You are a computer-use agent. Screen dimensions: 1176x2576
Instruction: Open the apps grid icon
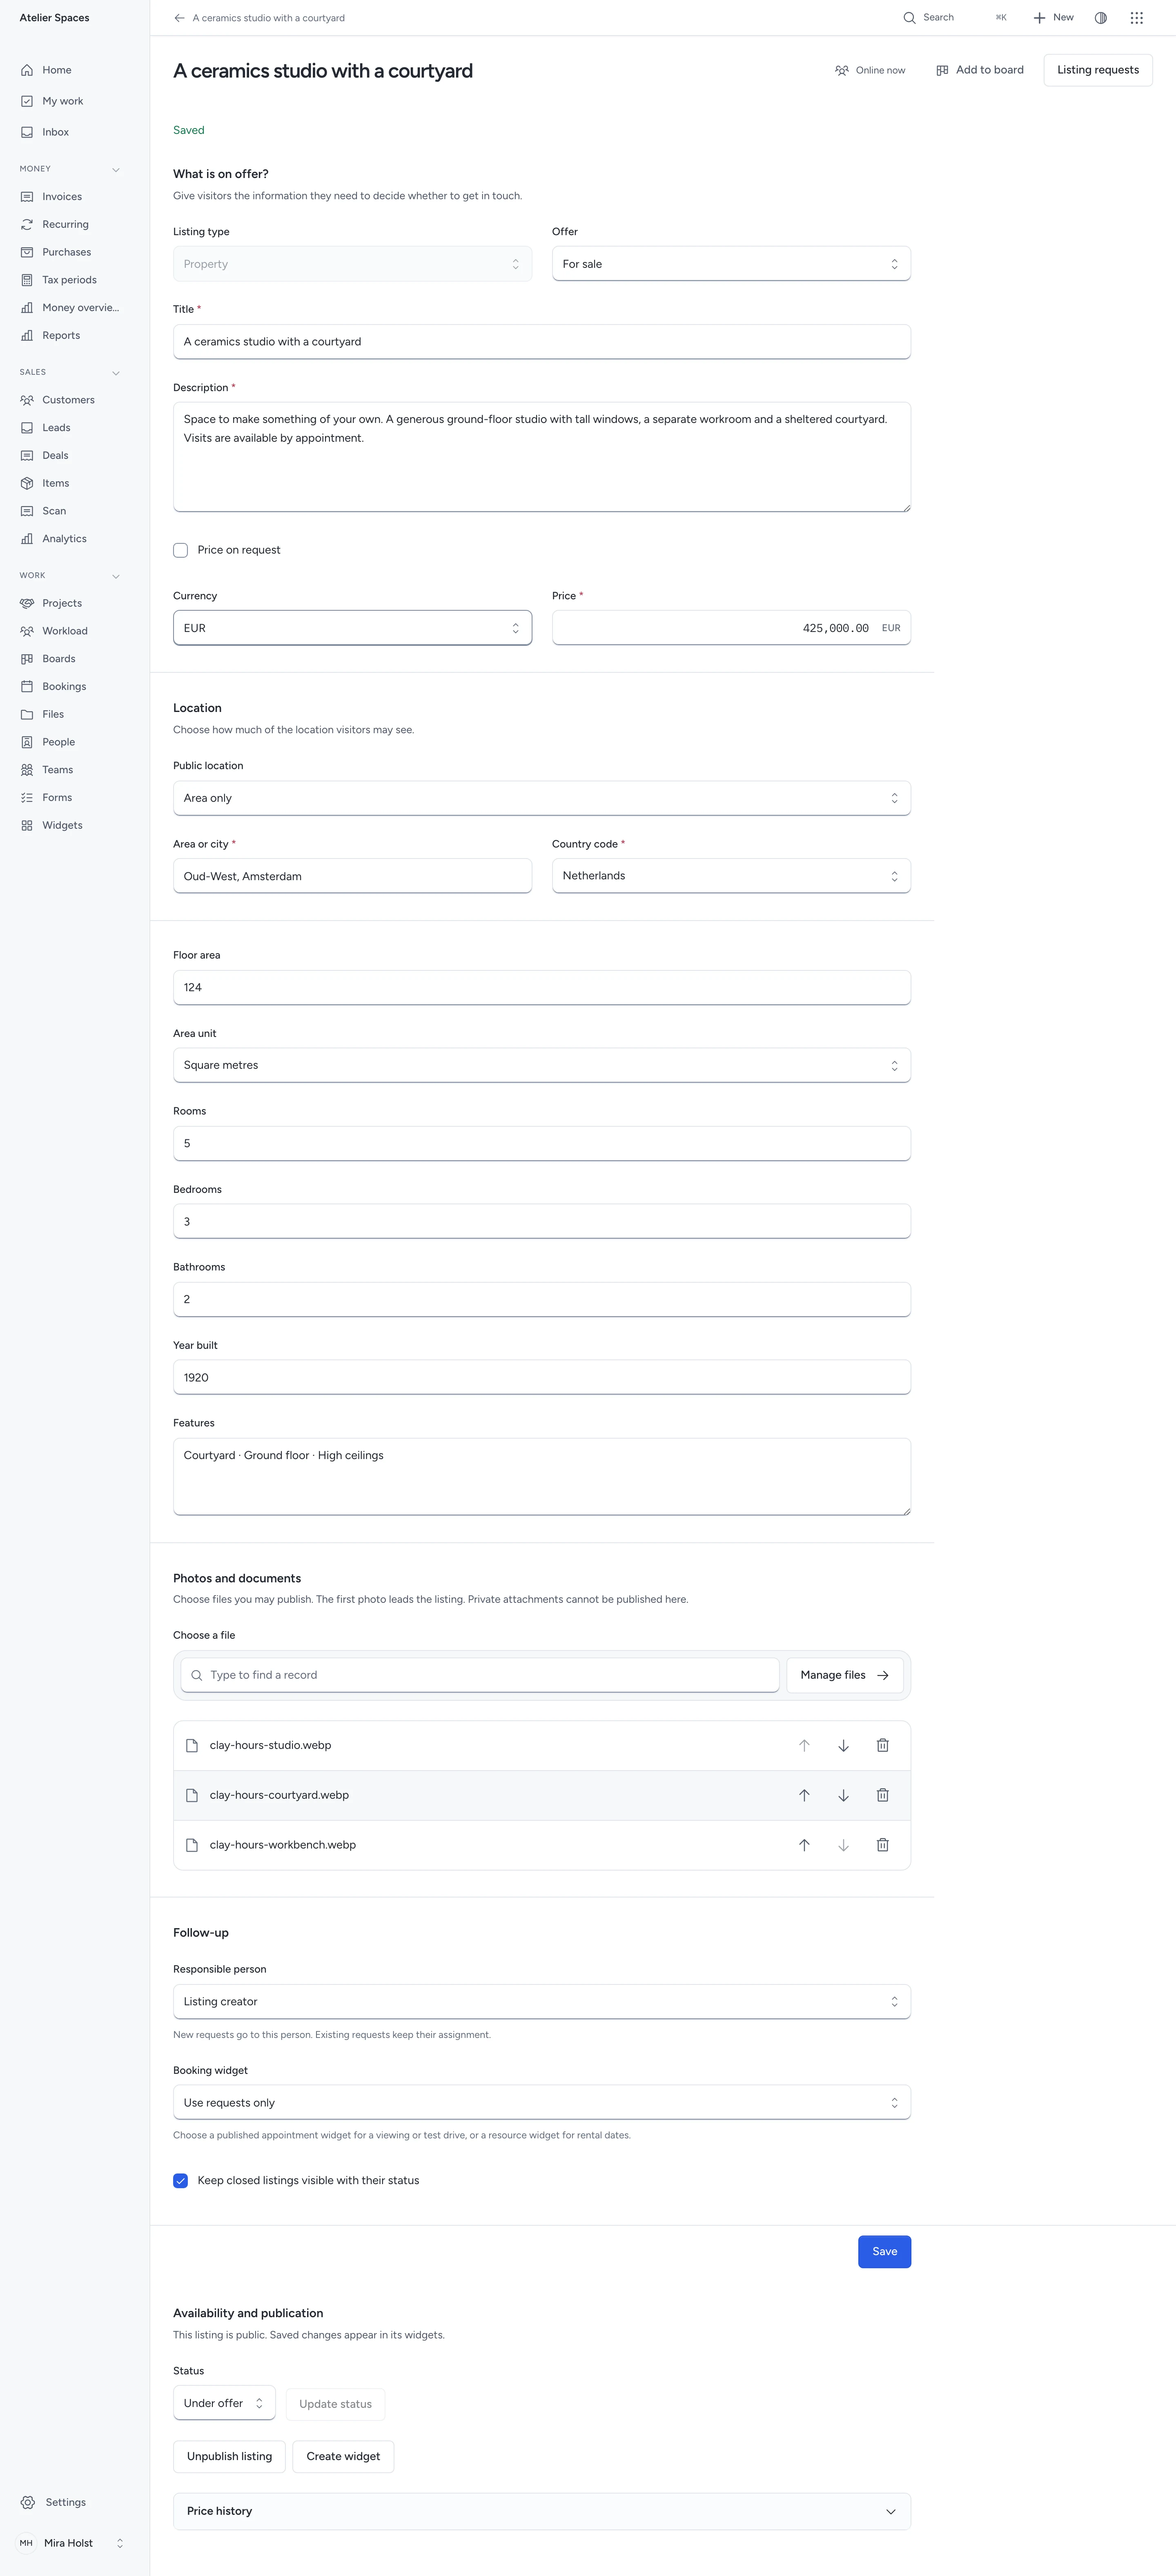pos(1136,18)
